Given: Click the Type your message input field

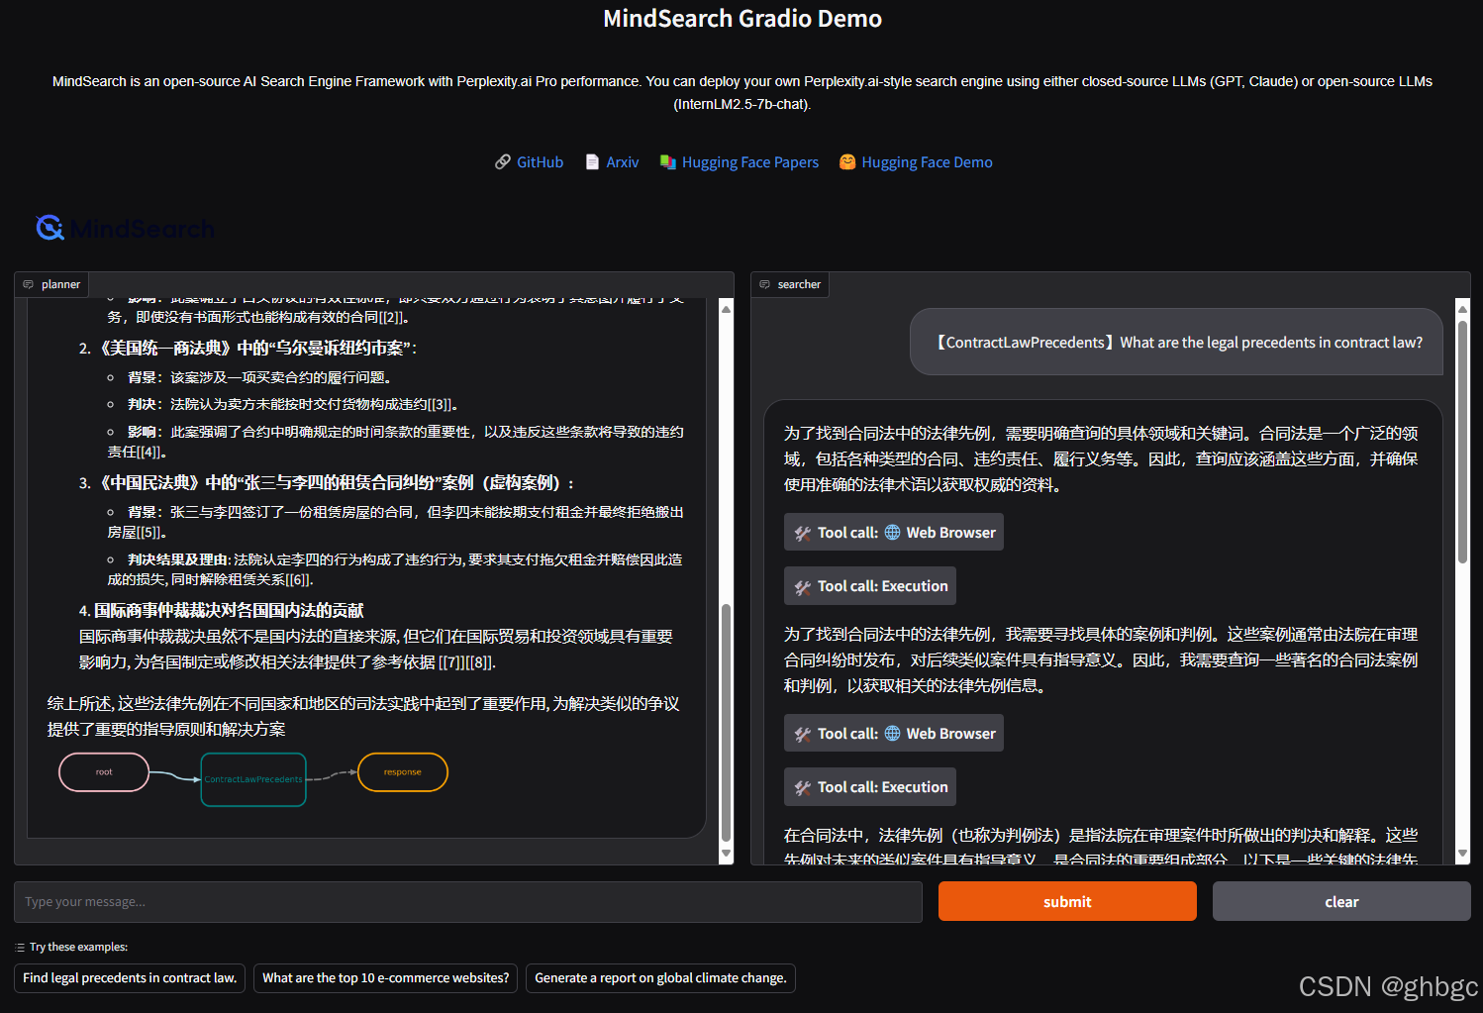Looking at the screenshot, I should pos(468,902).
